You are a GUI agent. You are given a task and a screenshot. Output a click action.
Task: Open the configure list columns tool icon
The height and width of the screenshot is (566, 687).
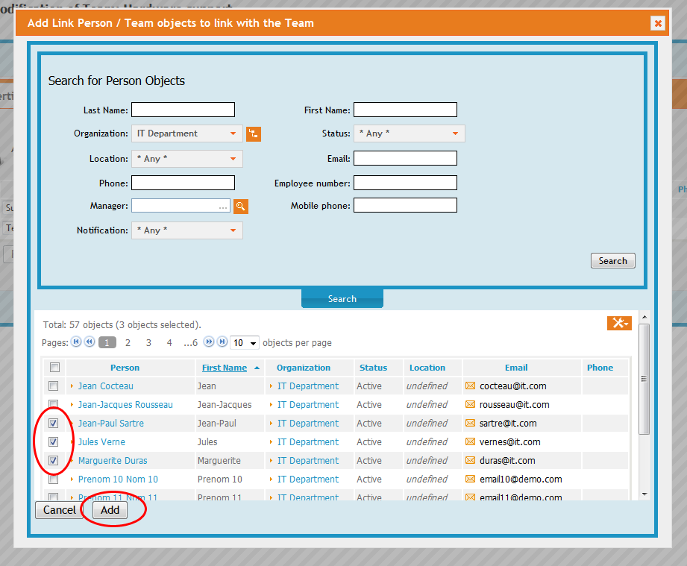click(x=619, y=323)
